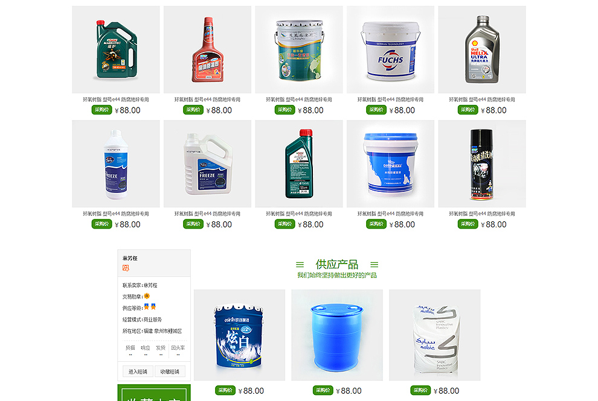Open the SABIC white bag product image
The height and width of the screenshot is (401, 598).
[435, 335]
